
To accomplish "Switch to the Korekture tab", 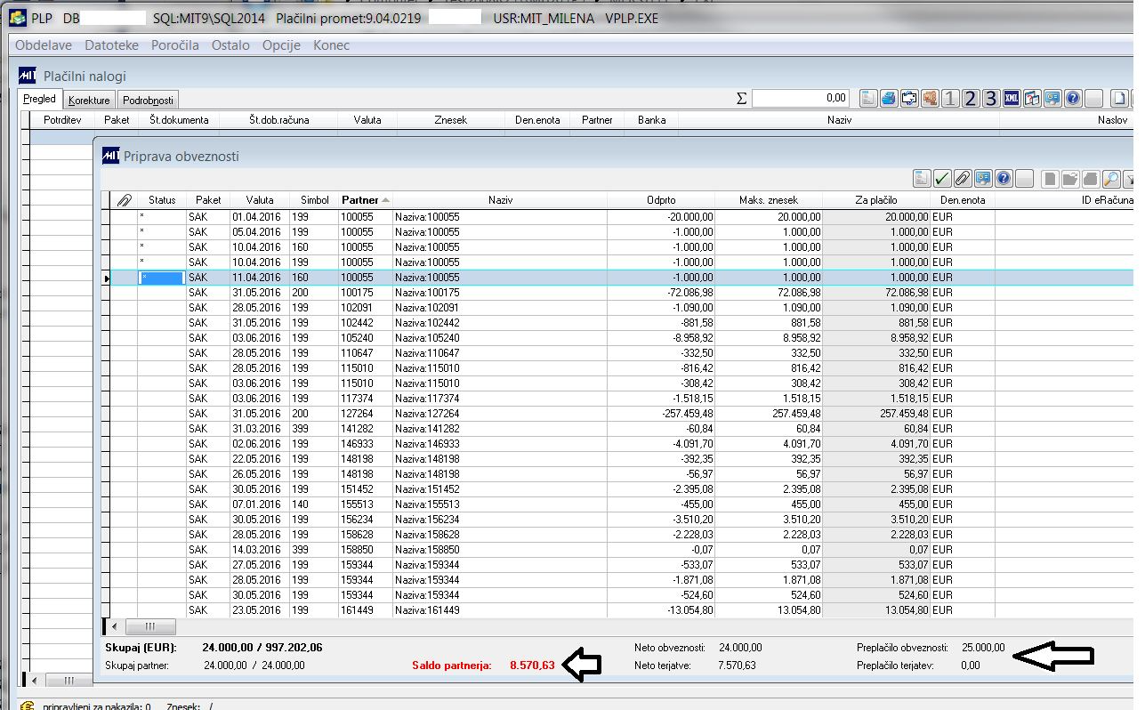I will point(89,101).
